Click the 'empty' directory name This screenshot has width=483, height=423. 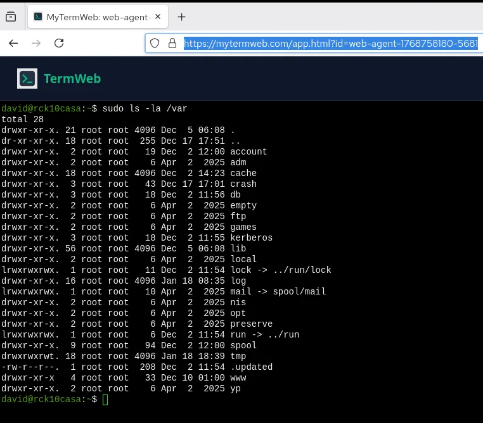click(243, 206)
